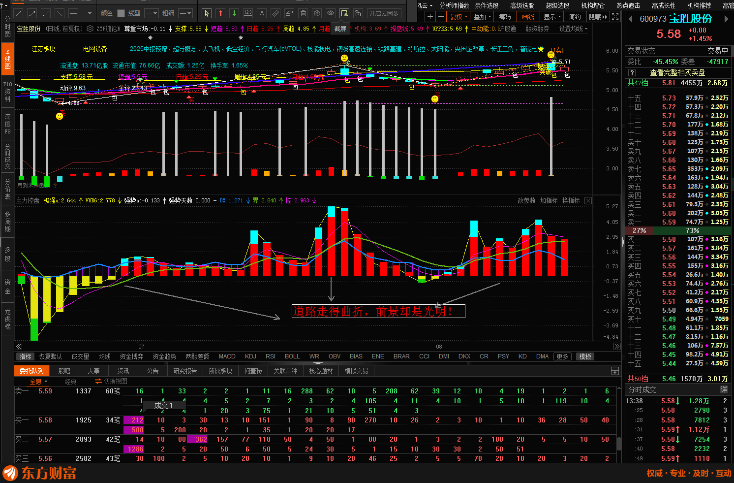Hide the side panel with 隐藏
The image size is (734, 483).
598,17
